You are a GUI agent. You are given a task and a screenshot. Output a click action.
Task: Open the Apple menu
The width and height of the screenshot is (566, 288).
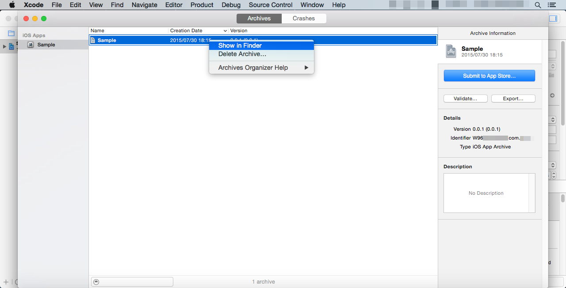click(x=12, y=5)
